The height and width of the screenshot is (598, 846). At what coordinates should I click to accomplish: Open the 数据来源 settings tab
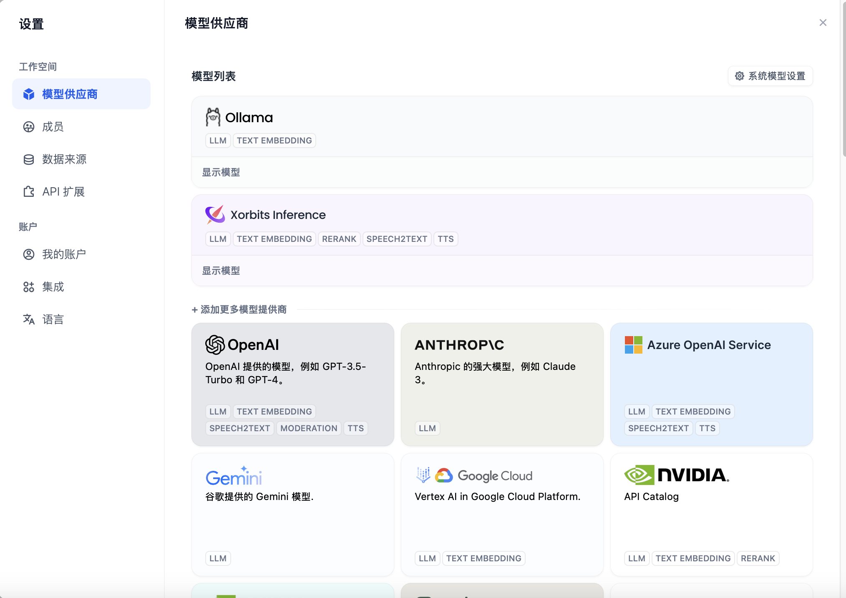[x=64, y=159]
